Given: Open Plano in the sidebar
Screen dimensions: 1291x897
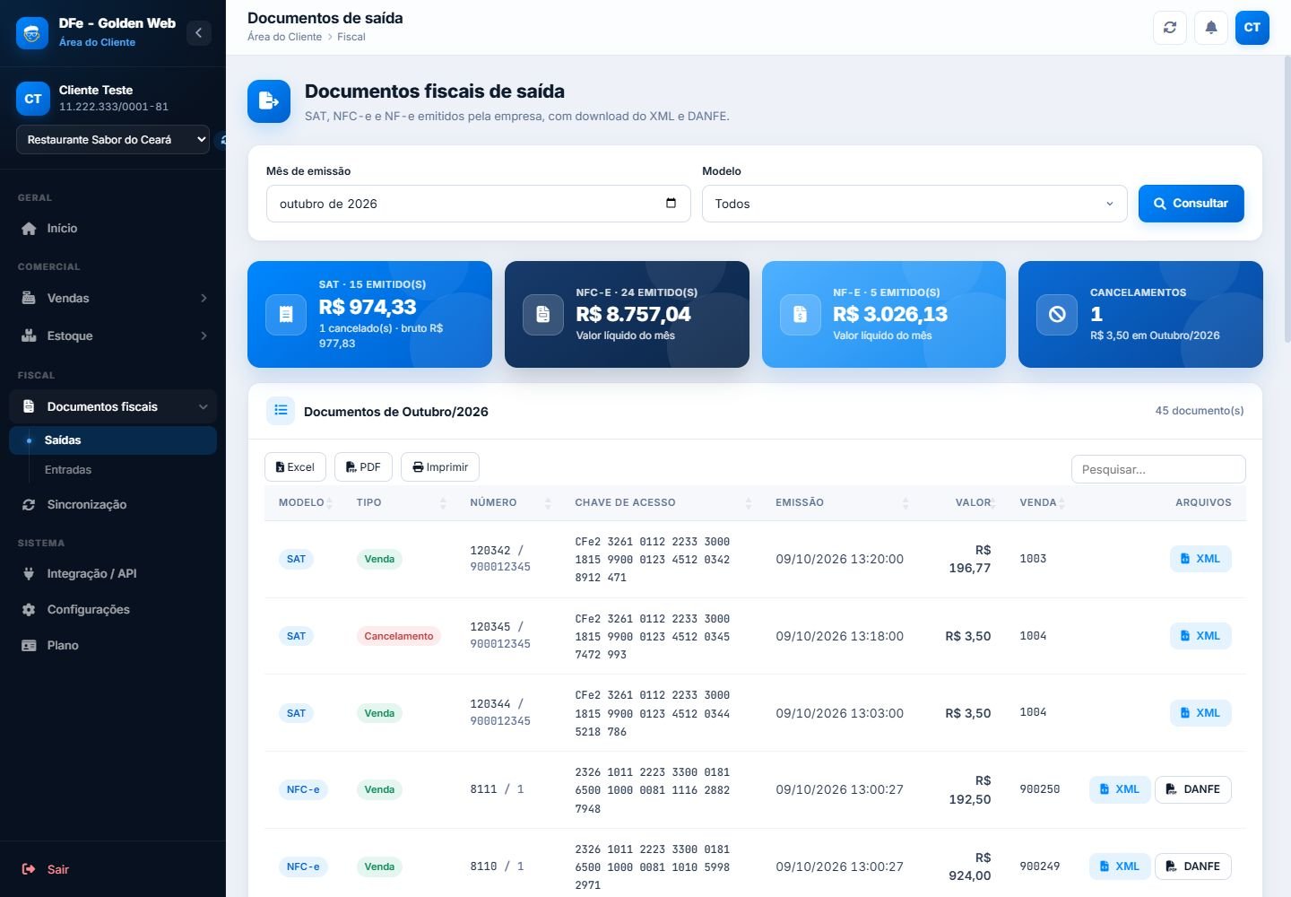Looking at the screenshot, I should pyautogui.click(x=113, y=645).
